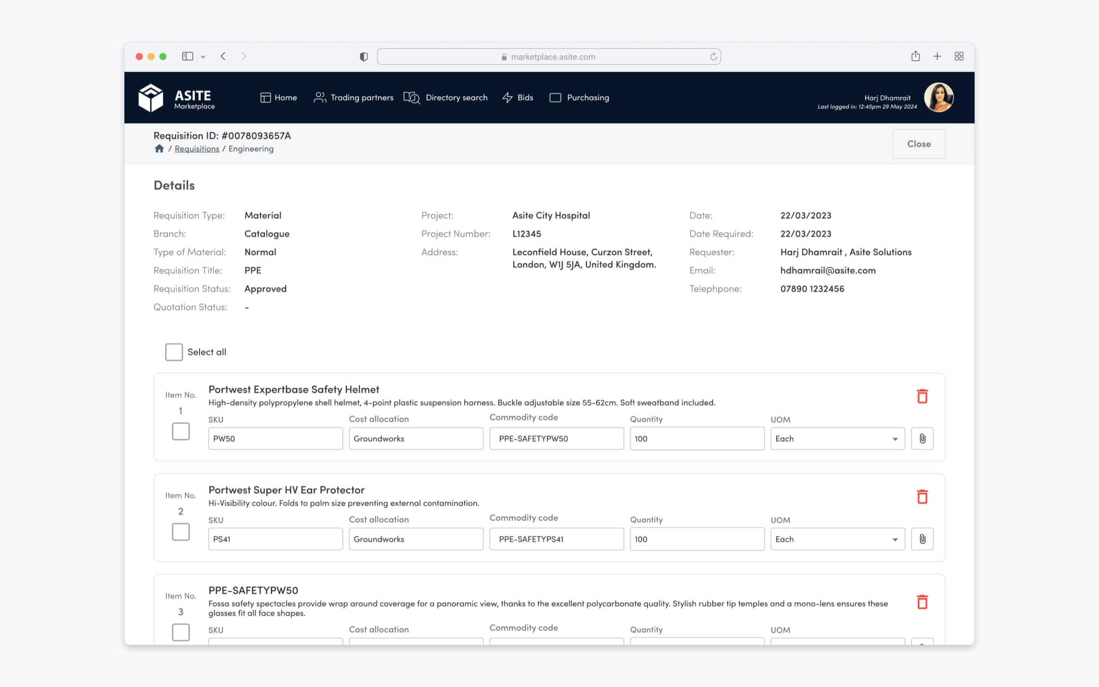Click the SKU field containing PW50

(276, 439)
